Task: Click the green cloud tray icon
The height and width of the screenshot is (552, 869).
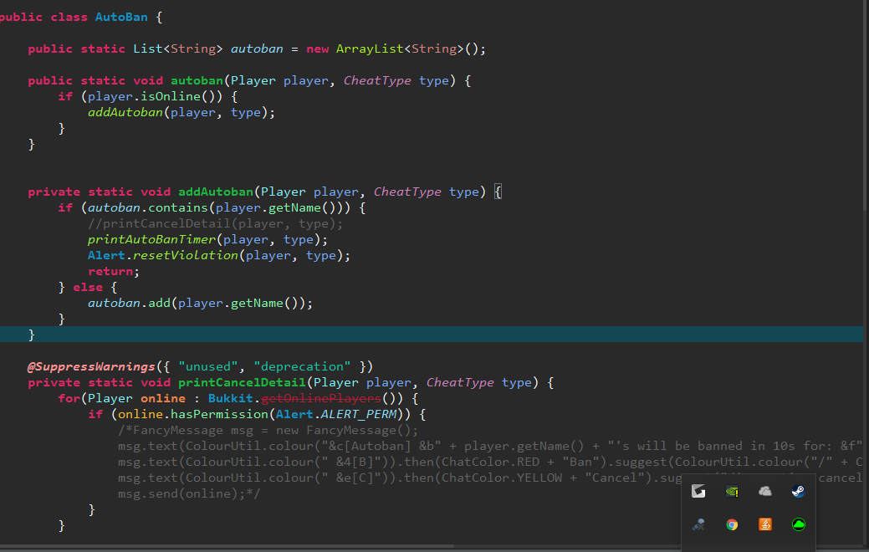Action: (x=799, y=524)
